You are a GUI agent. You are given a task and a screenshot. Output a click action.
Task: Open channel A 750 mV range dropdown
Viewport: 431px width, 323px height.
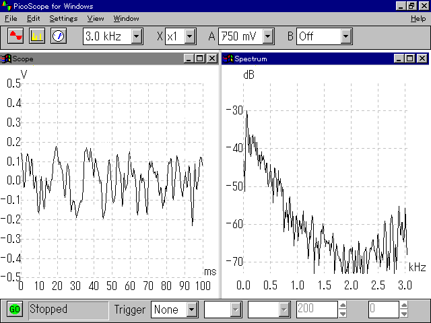click(268, 36)
